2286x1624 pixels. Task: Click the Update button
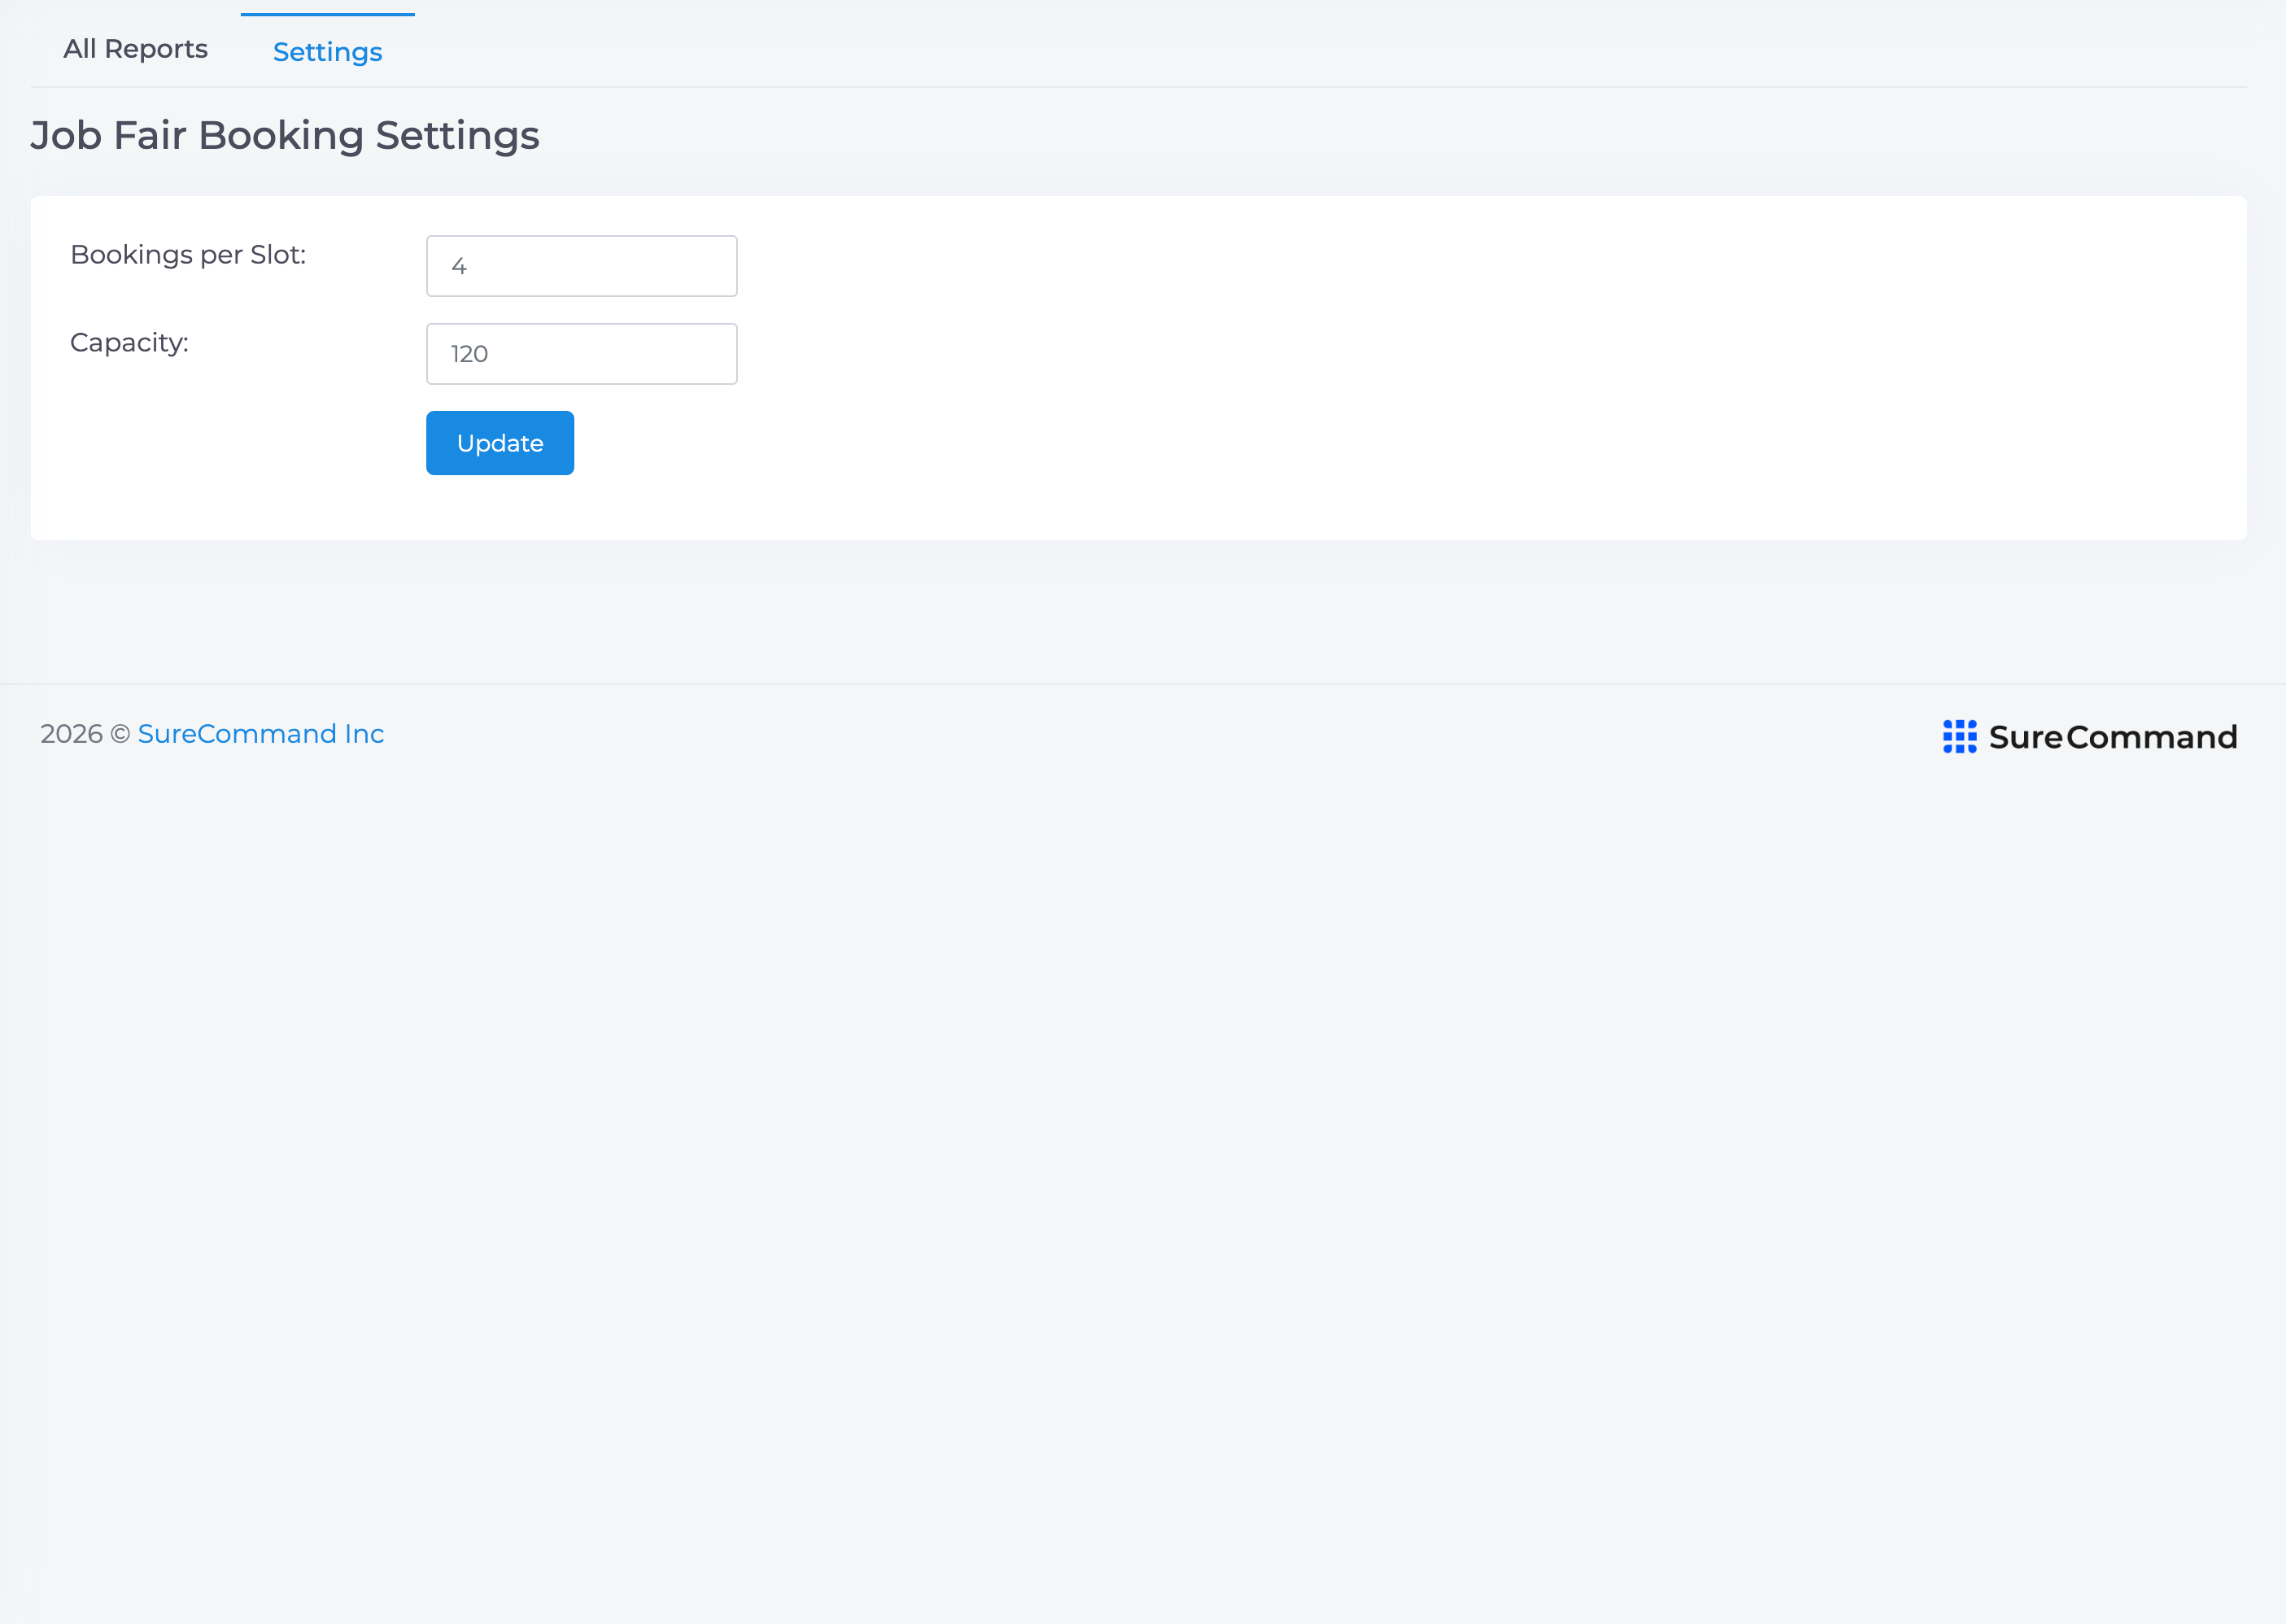[500, 443]
